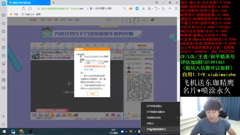Click the stream code horizontal scrollbar thumb
The image size is (240, 135).
tap(88, 63)
